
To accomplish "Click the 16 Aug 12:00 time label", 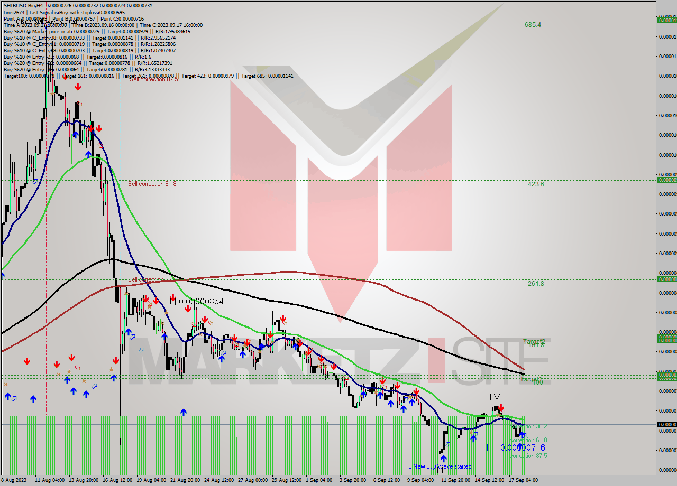I will 117,480.
